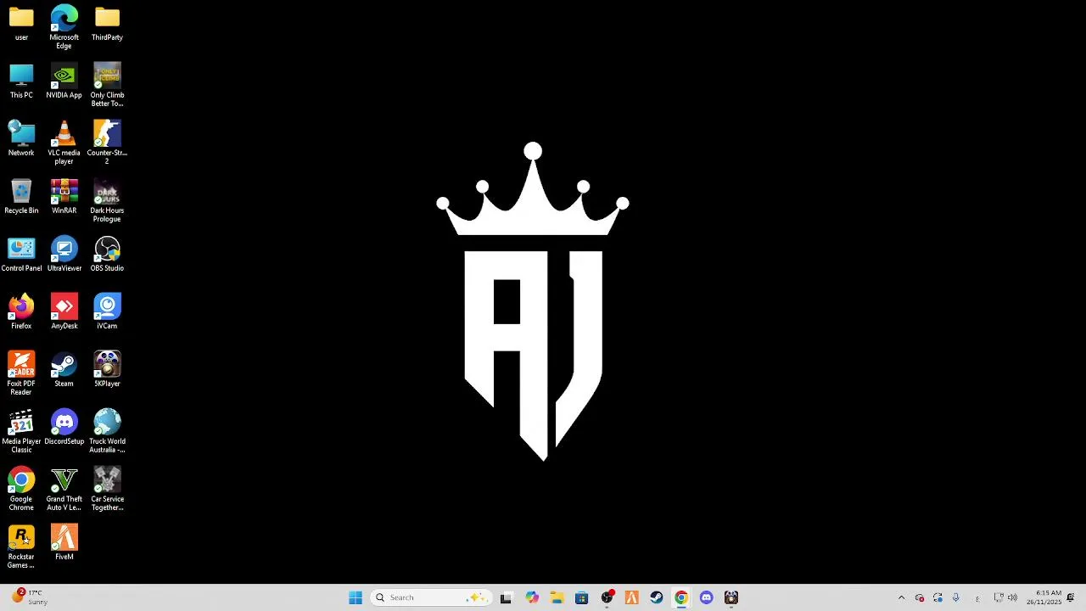Select Foxit PDF Reader icon
Image resolution: width=1086 pixels, height=611 pixels.
[21, 373]
